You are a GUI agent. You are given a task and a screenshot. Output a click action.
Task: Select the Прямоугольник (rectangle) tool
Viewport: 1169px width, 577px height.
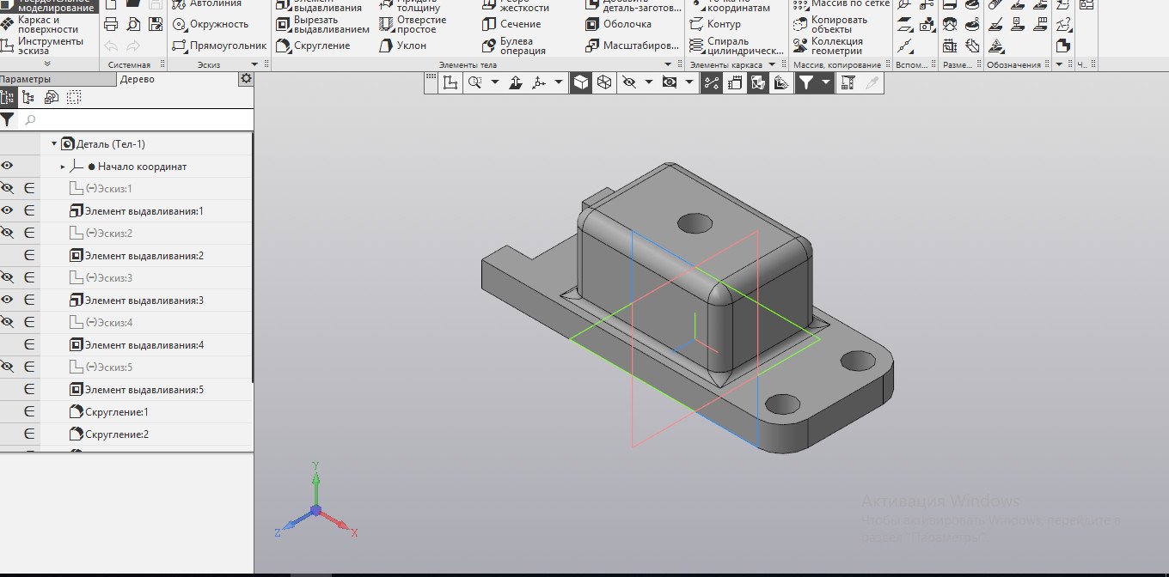point(219,46)
